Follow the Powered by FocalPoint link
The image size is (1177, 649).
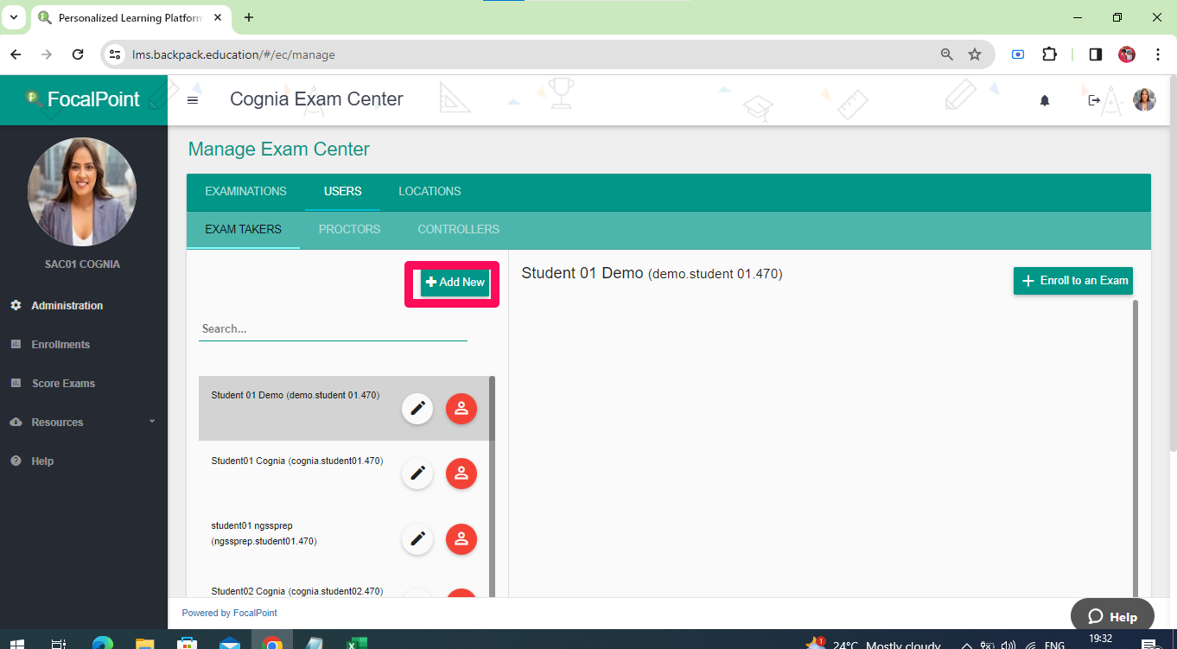pos(229,613)
